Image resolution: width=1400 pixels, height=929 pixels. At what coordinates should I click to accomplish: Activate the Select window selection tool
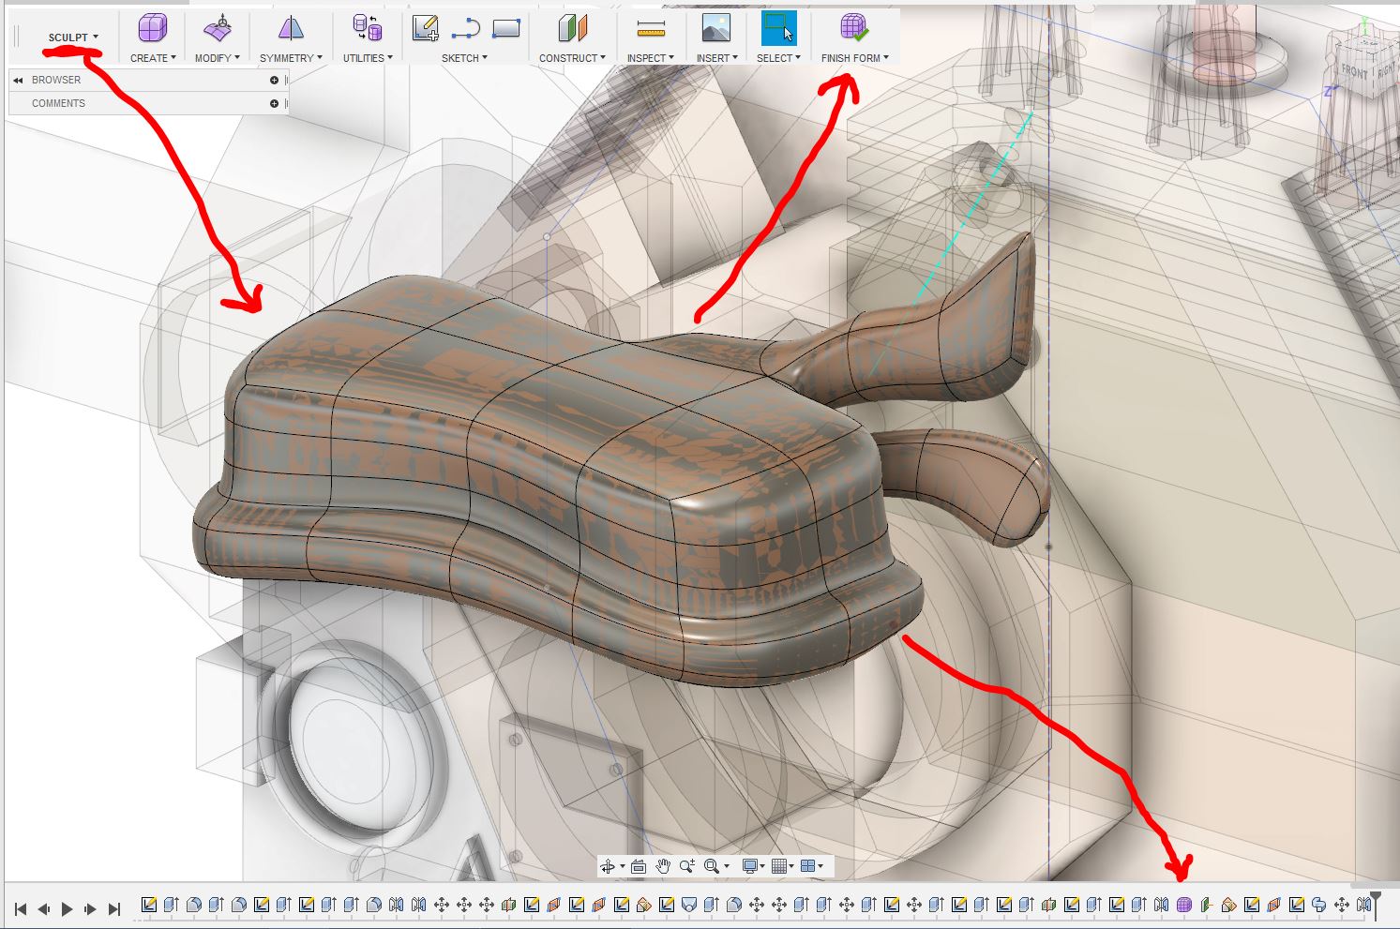point(778,29)
